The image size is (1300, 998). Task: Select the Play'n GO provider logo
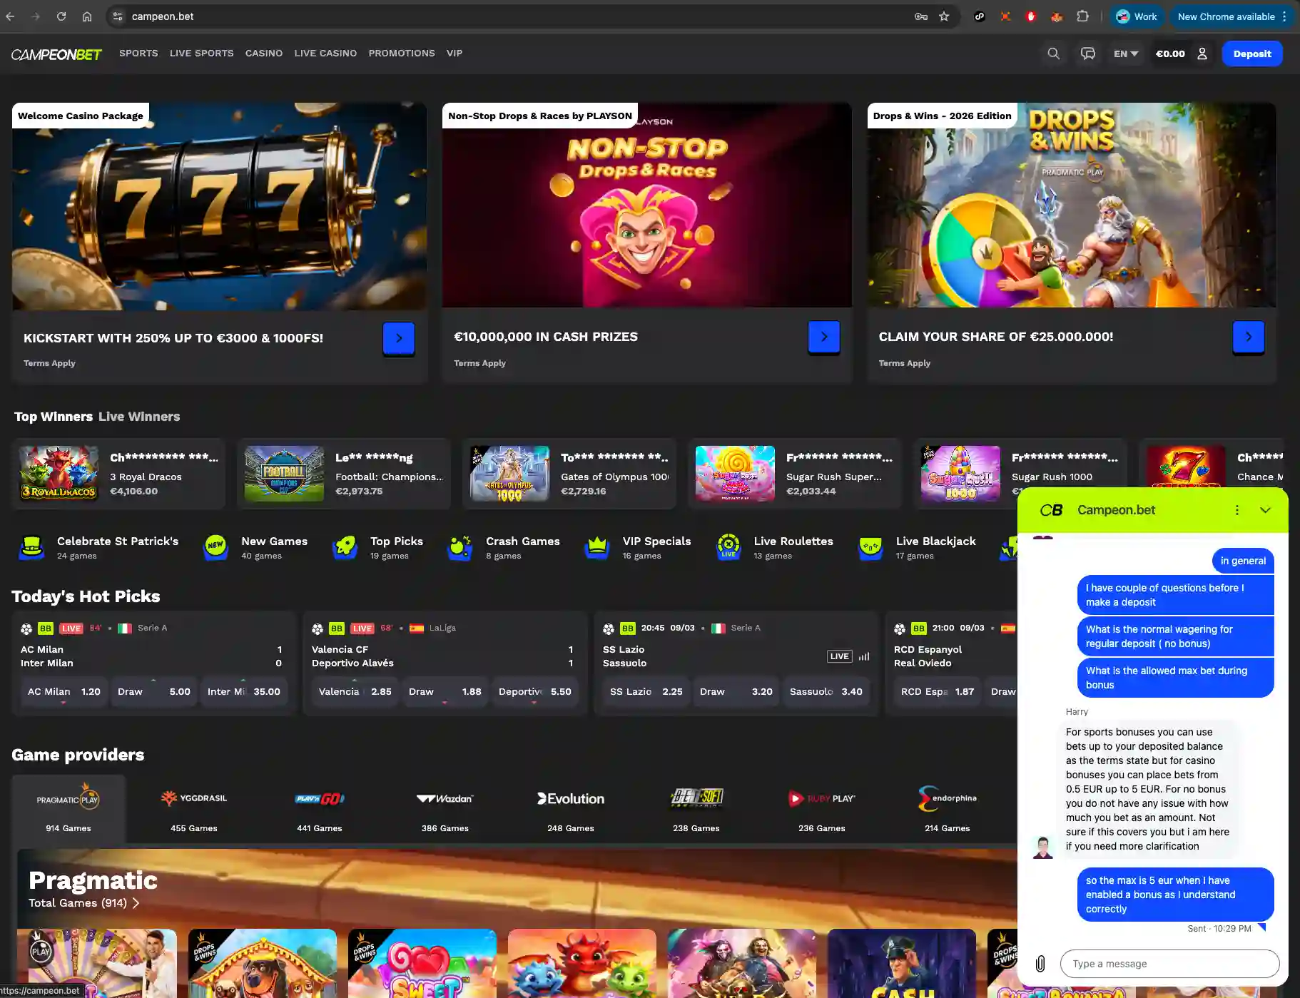tap(320, 798)
